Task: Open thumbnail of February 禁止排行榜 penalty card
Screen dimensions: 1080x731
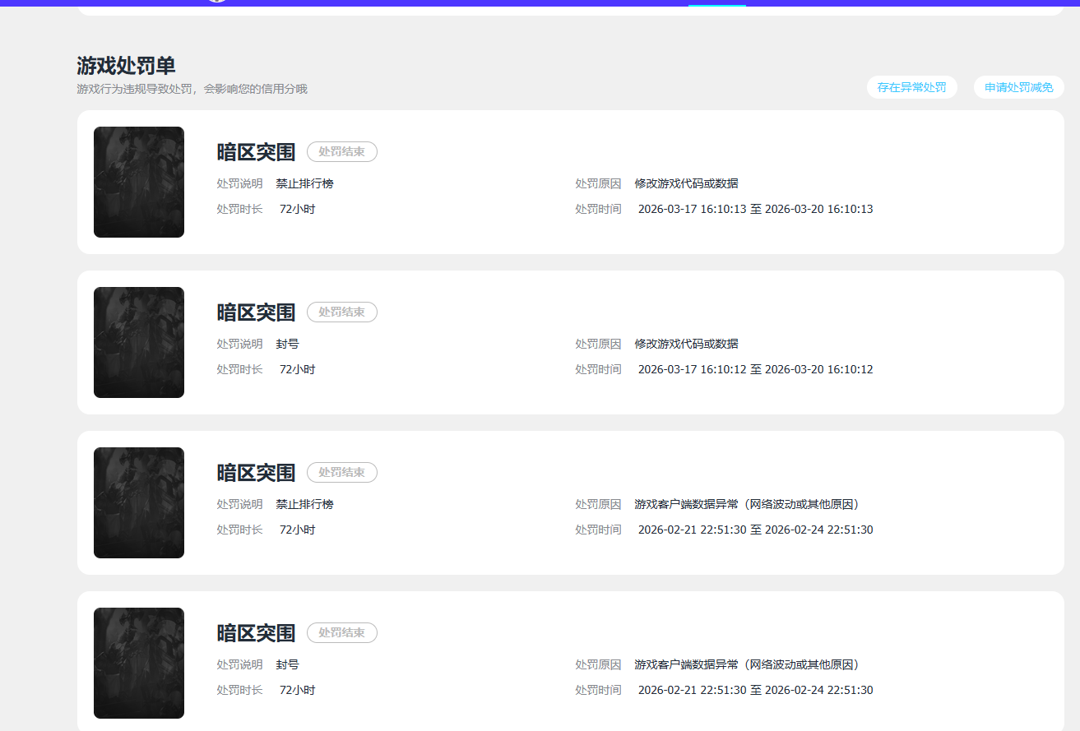Action: click(139, 502)
